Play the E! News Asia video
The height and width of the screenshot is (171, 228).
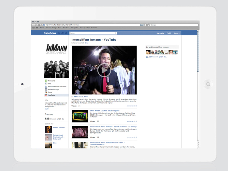[x=104, y=70]
